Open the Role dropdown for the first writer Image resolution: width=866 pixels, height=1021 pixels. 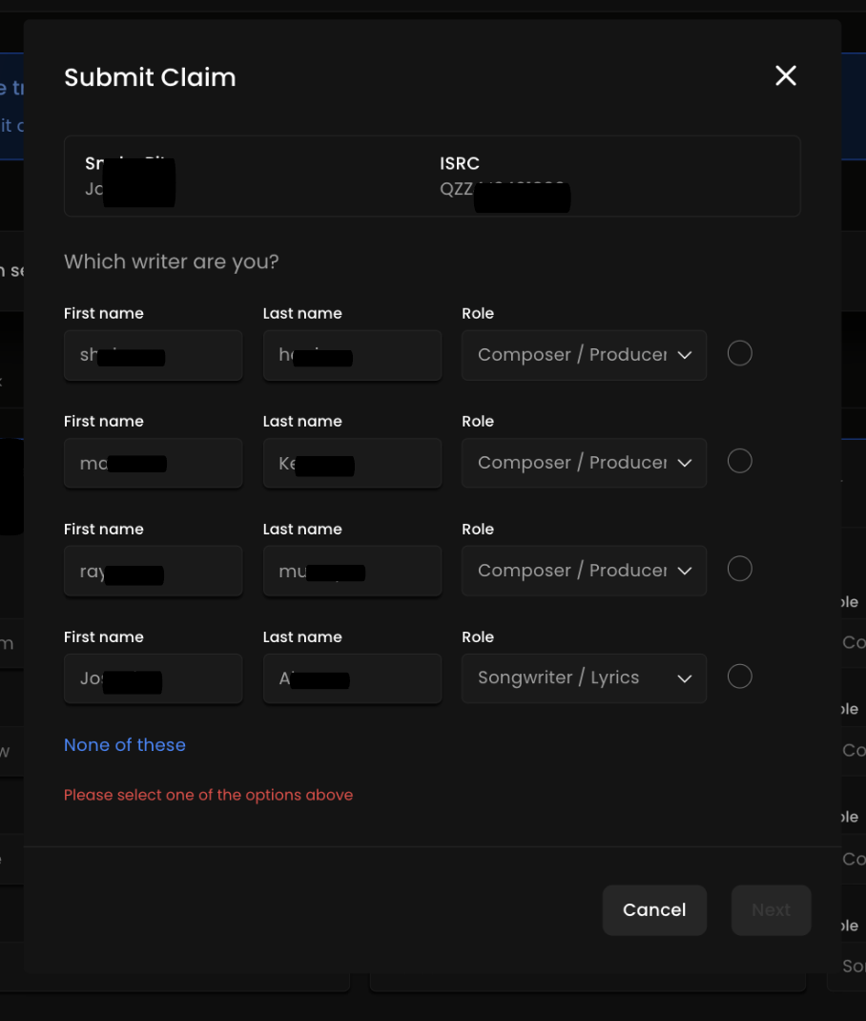[x=584, y=354]
